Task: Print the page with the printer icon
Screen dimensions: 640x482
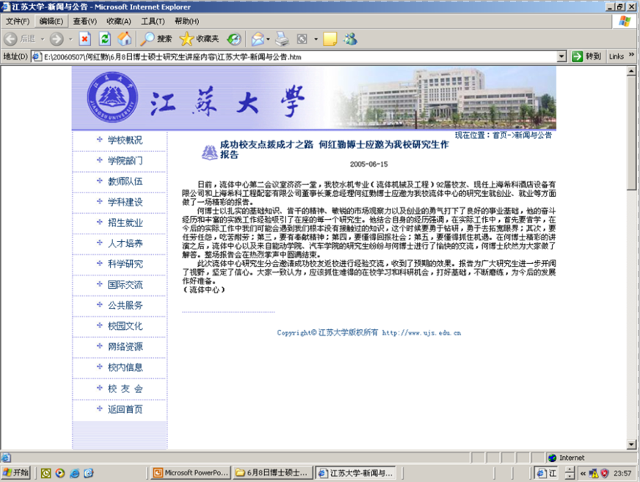Action: (283, 38)
